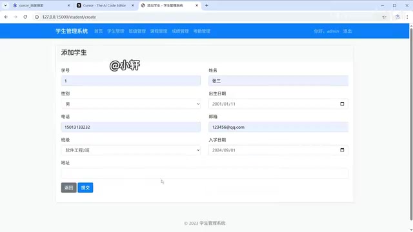Click the browser back arrow
413x232 pixels.
pos(6,17)
